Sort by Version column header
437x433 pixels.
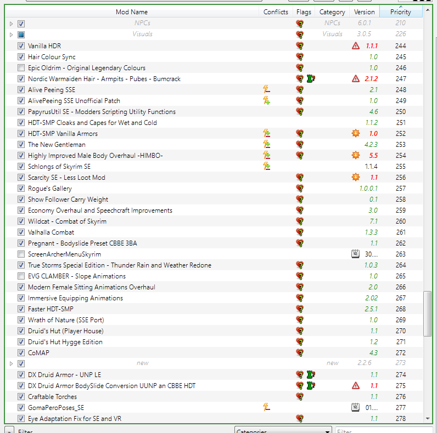click(x=365, y=12)
